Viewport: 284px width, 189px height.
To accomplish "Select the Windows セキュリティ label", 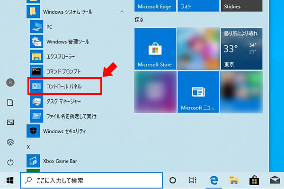I will click(64, 131).
